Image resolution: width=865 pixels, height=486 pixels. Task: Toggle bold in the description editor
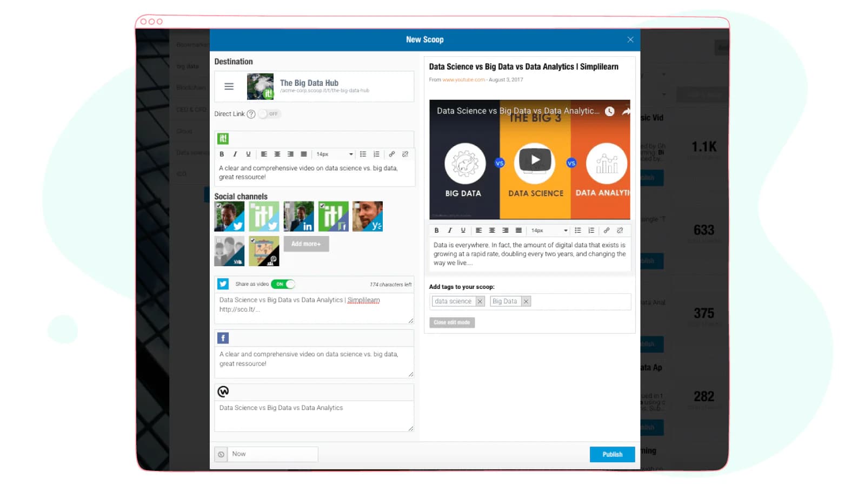pos(436,231)
